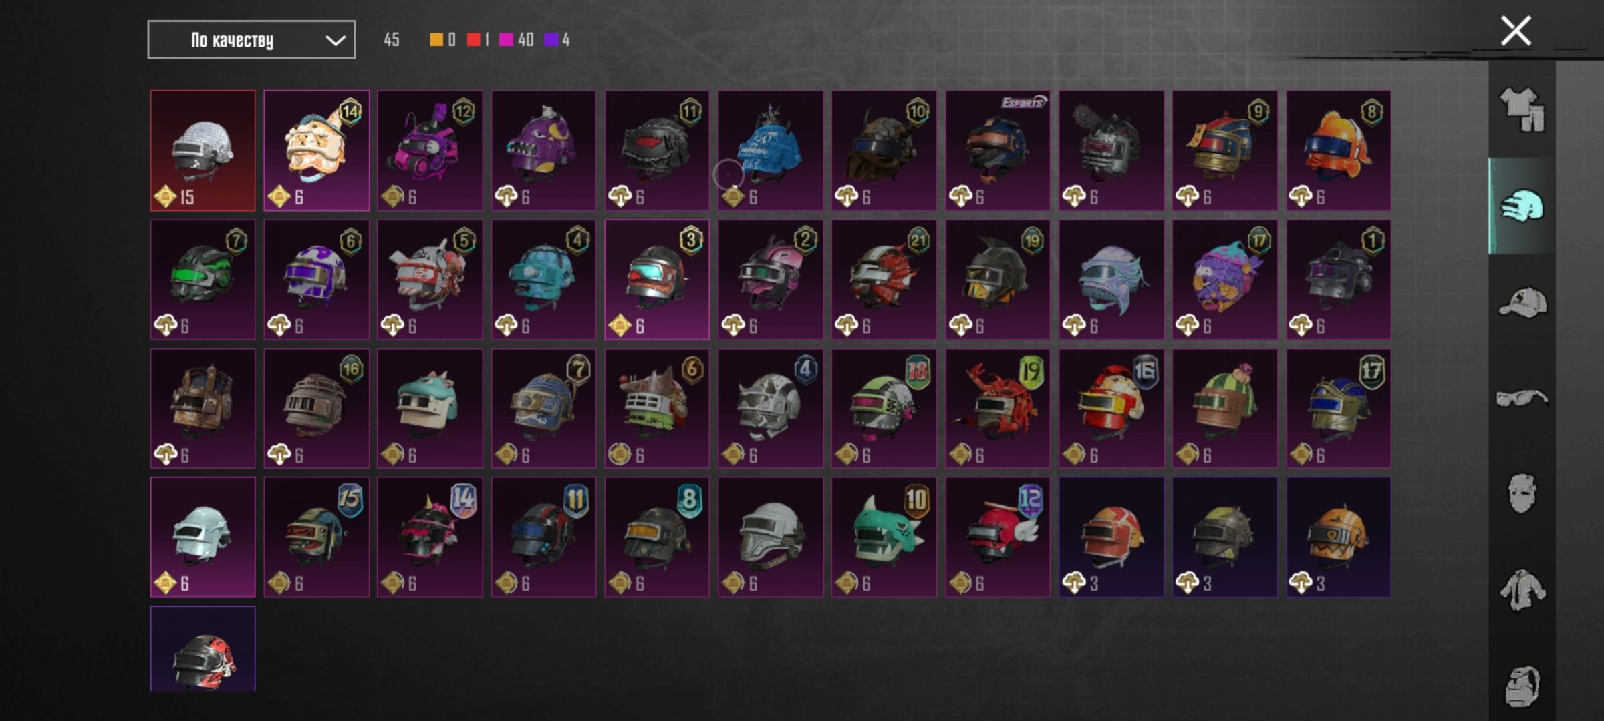Select the orange tiger helmet with badge 14
Image resolution: width=1604 pixels, height=721 pixels.
click(316, 151)
